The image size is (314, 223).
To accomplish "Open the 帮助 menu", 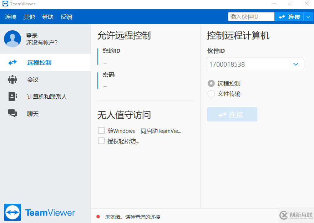I will point(48,17).
